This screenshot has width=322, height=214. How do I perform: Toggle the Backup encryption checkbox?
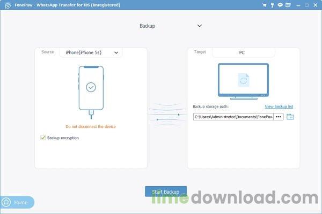(x=43, y=137)
